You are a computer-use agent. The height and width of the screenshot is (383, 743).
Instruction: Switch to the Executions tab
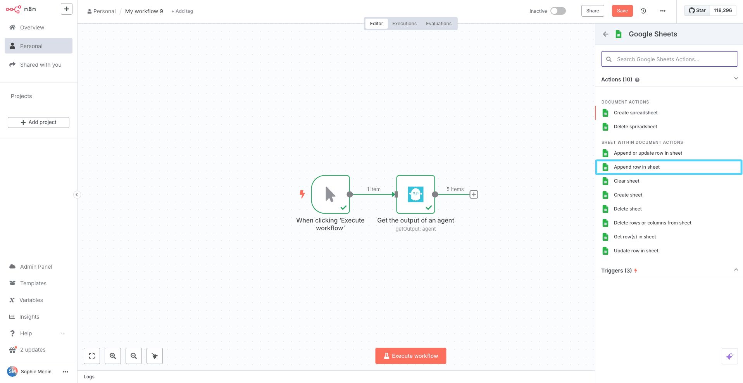(x=404, y=24)
